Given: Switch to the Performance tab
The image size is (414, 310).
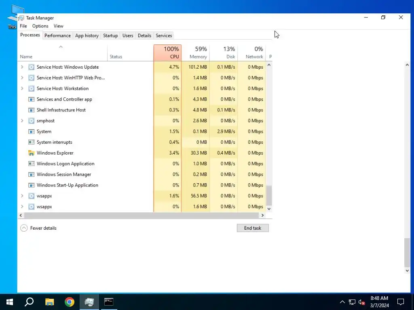Looking at the screenshot, I should 57,36.
